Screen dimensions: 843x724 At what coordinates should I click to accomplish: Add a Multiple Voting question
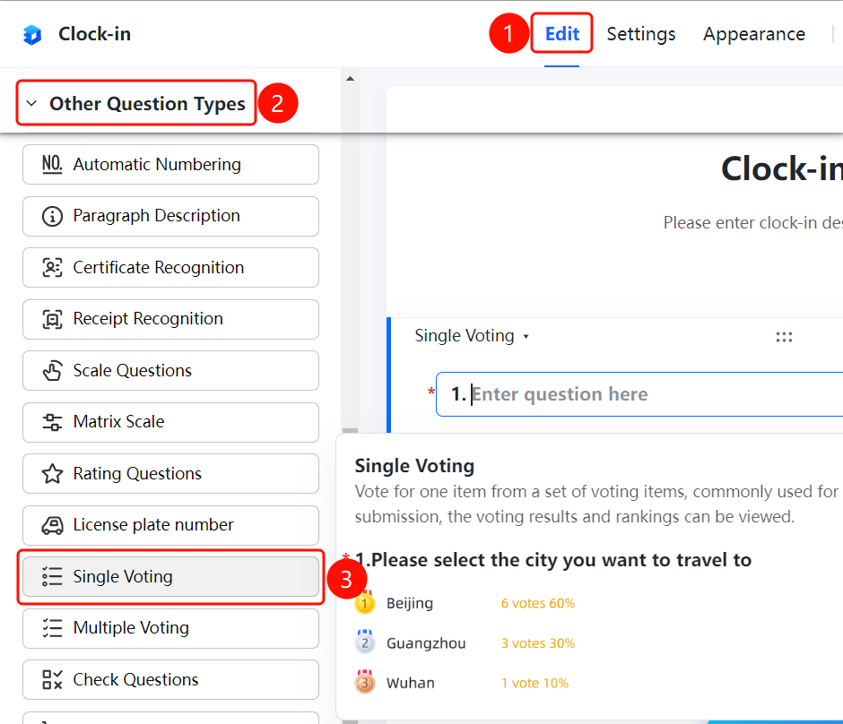click(171, 628)
